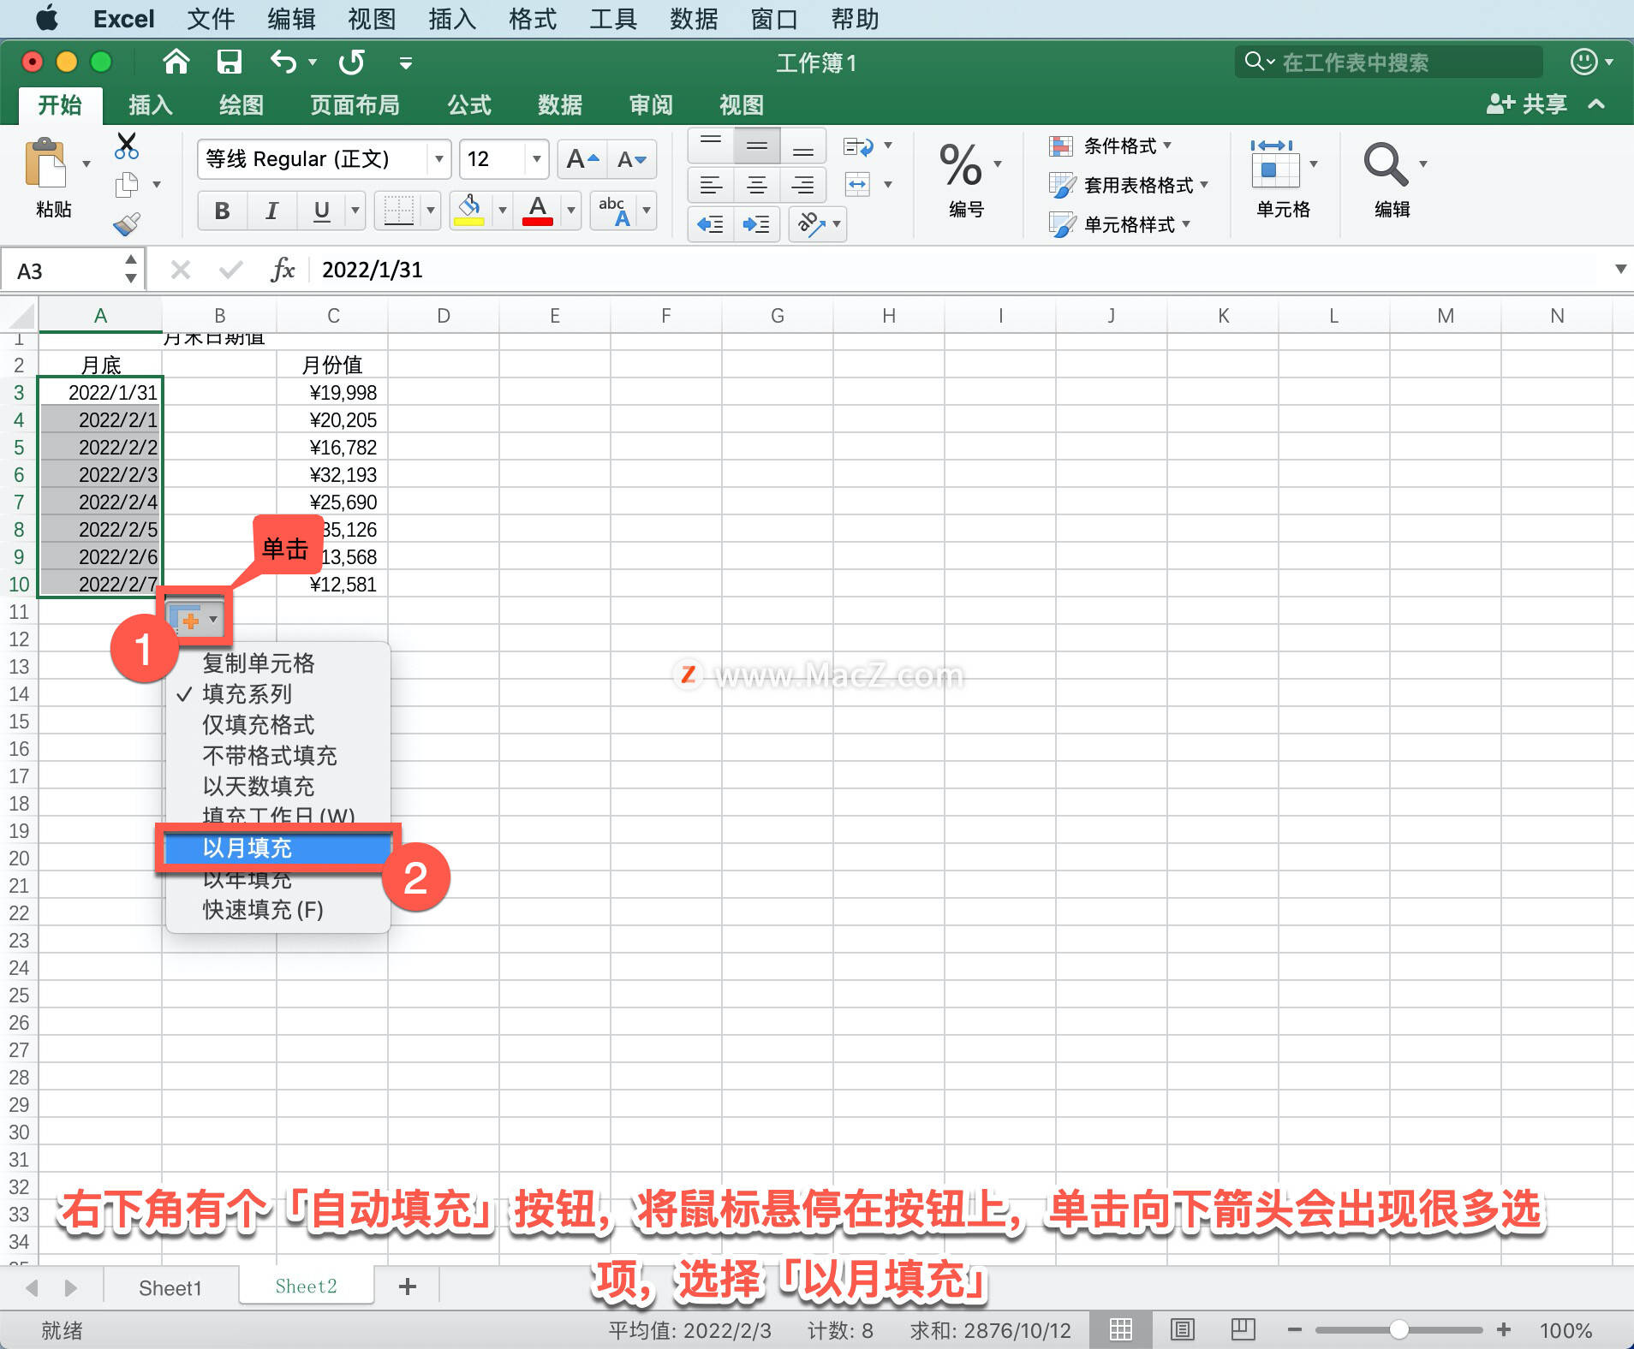Toggle italic formatting
Viewport: 1634px width, 1349px height.
click(x=271, y=211)
